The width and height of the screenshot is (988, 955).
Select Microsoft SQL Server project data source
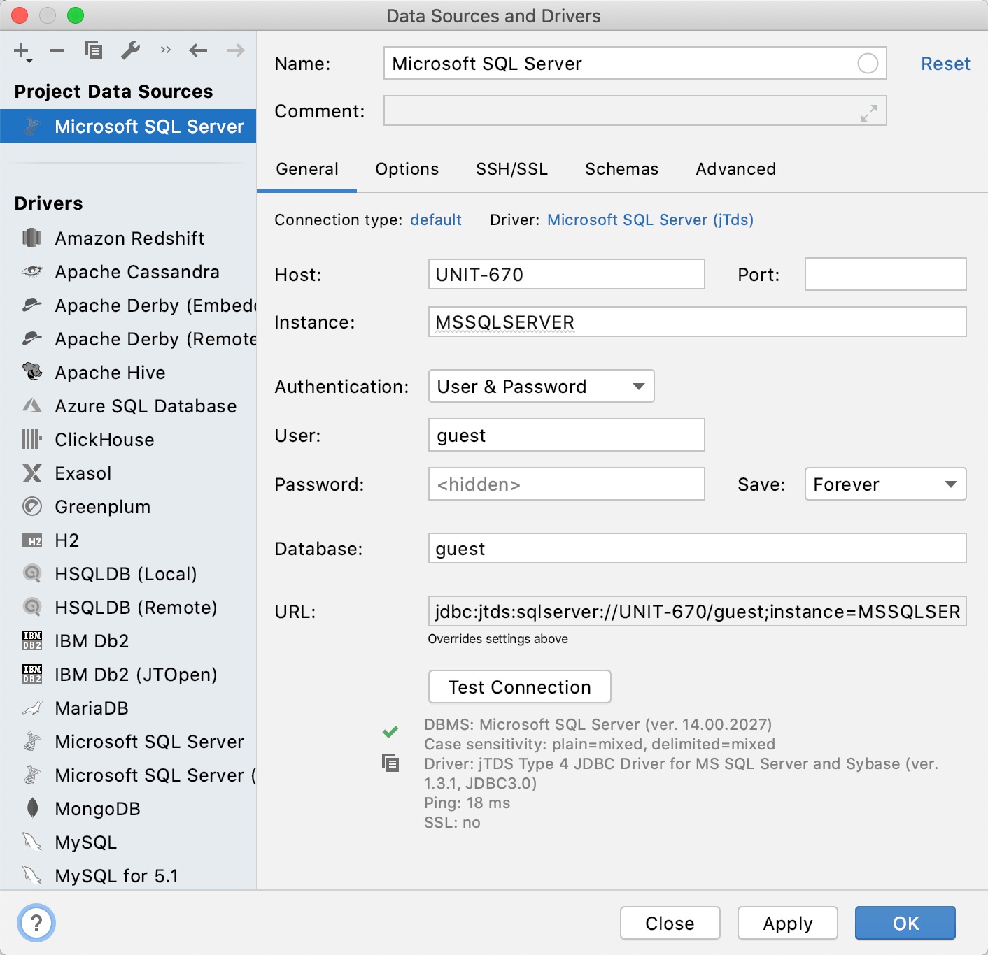coord(128,127)
